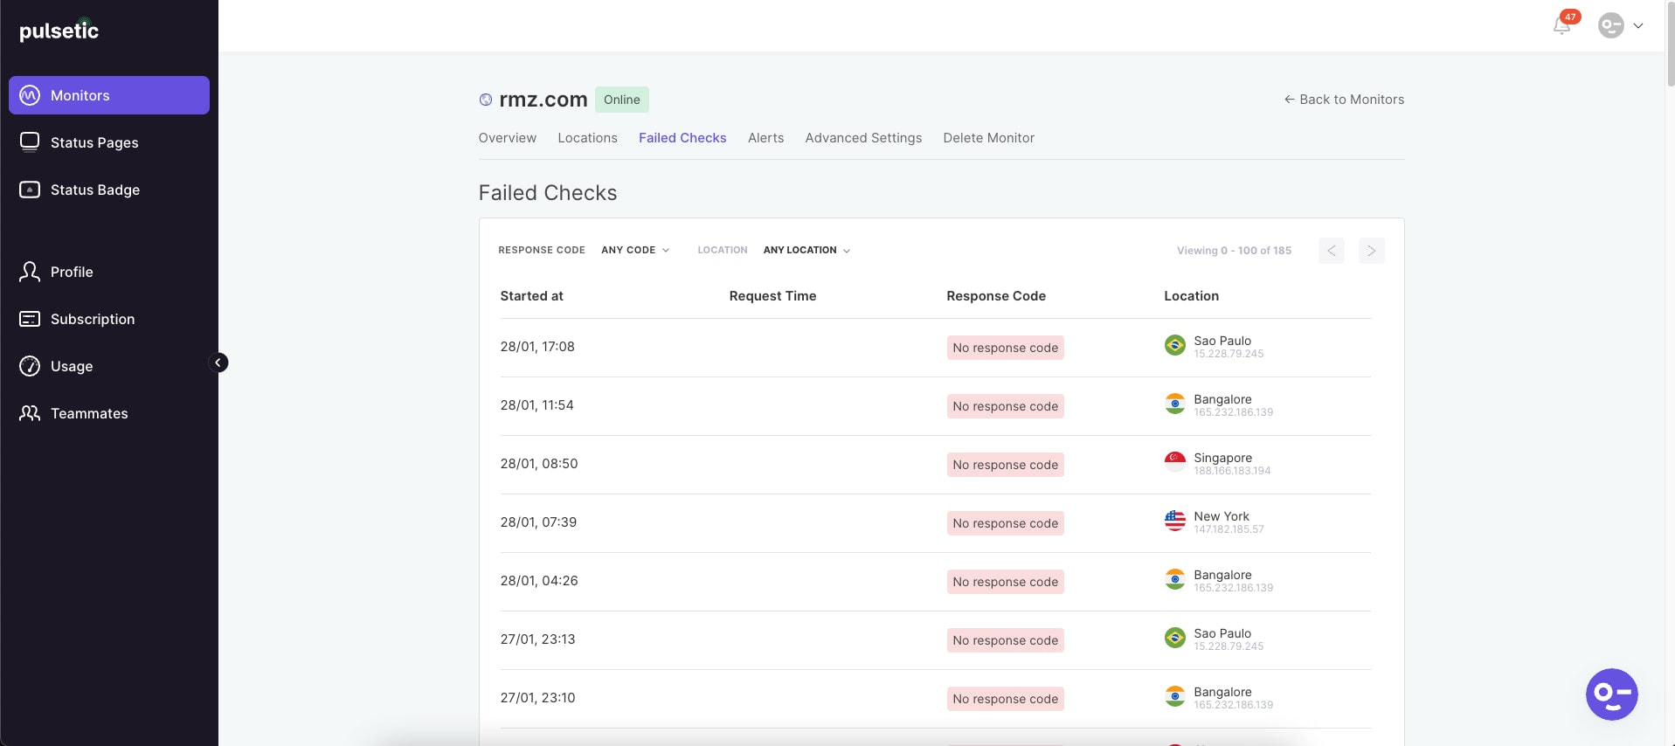The height and width of the screenshot is (746, 1675).
Task: Open the ANY LOCATION filter dropdown
Action: [x=806, y=250]
